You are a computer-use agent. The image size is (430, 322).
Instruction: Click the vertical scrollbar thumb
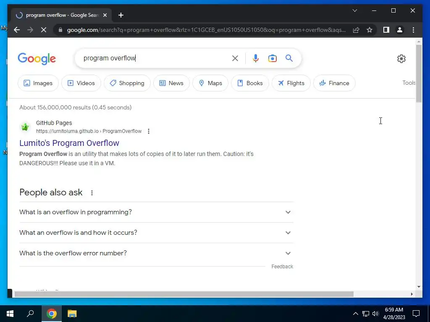(419, 73)
